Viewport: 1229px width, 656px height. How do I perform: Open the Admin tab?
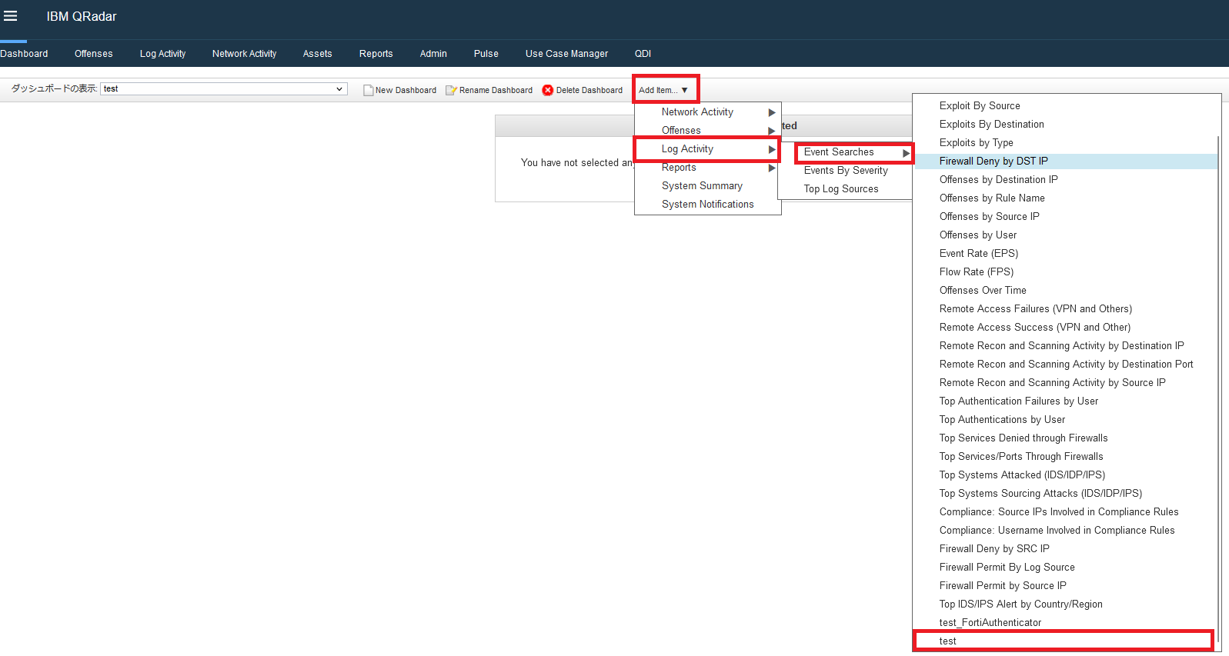(x=433, y=54)
